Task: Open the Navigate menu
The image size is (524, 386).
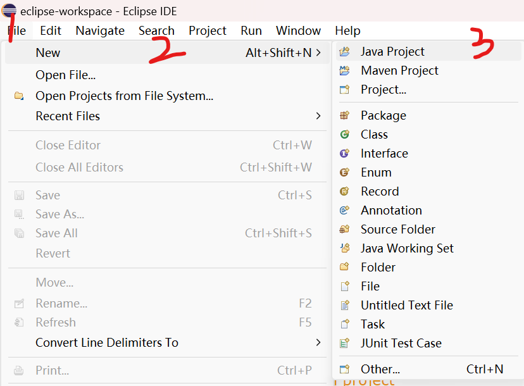Action: pyautogui.click(x=100, y=30)
